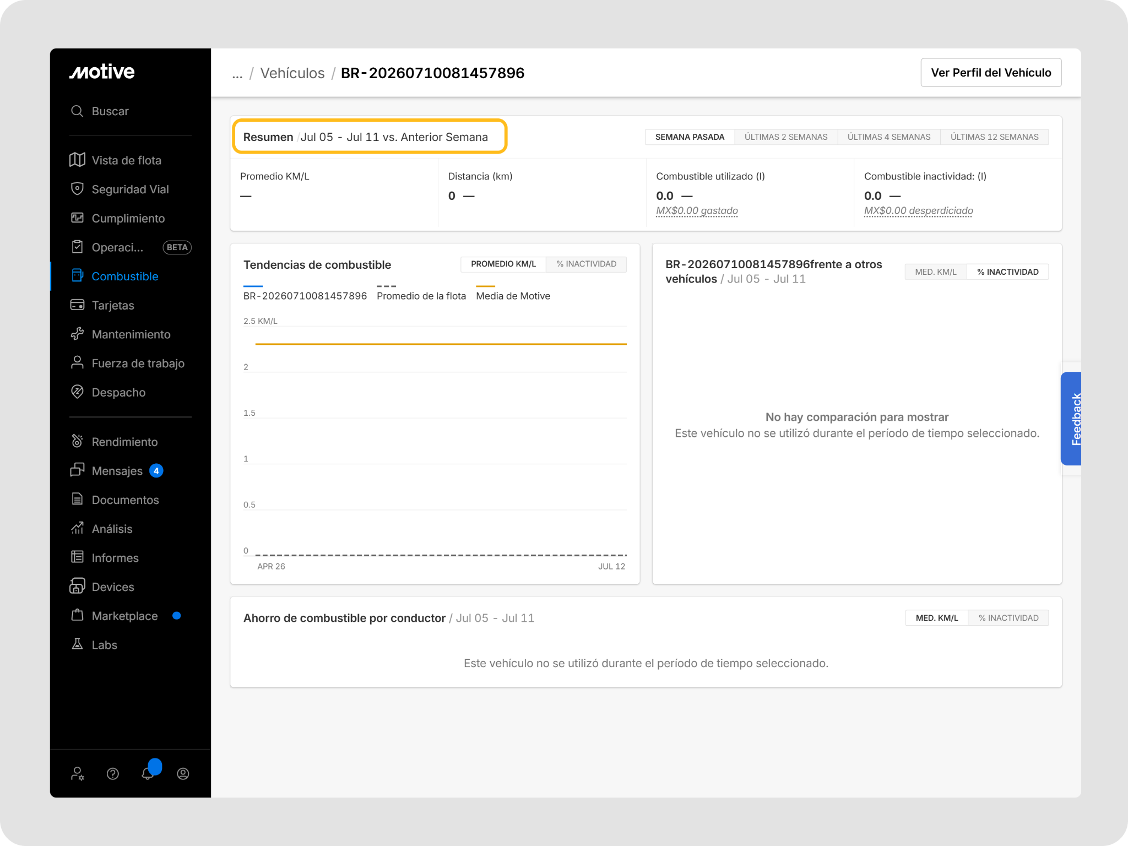Open Fuerza de trabajo person icon
The width and height of the screenshot is (1128, 846).
tap(77, 363)
